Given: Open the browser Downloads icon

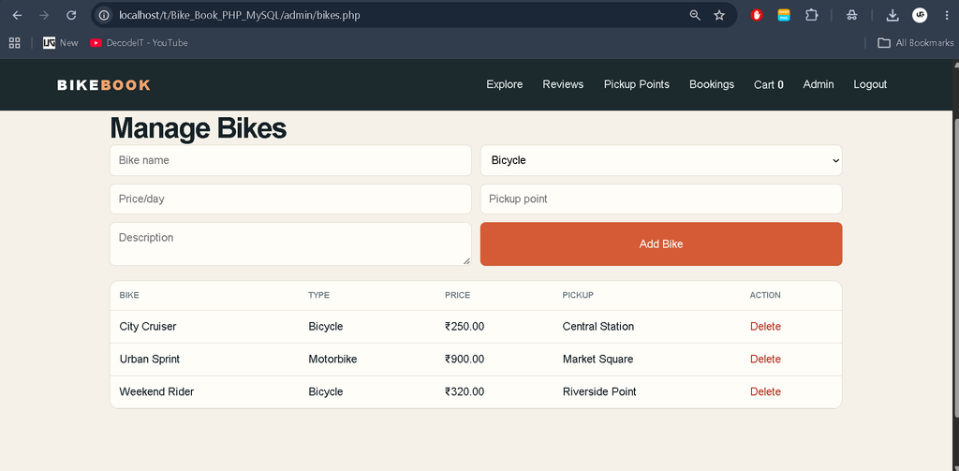Looking at the screenshot, I should [x=893, y=15].
